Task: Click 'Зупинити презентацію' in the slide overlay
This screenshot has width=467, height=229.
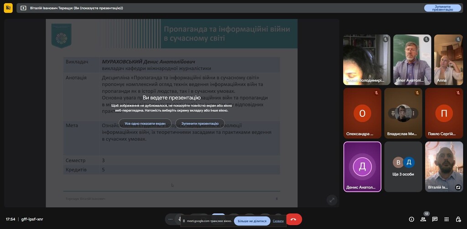Action: 200,123
